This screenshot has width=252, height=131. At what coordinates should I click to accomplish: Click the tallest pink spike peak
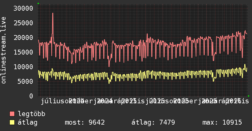pyautogui.click(x=53, y=13)
